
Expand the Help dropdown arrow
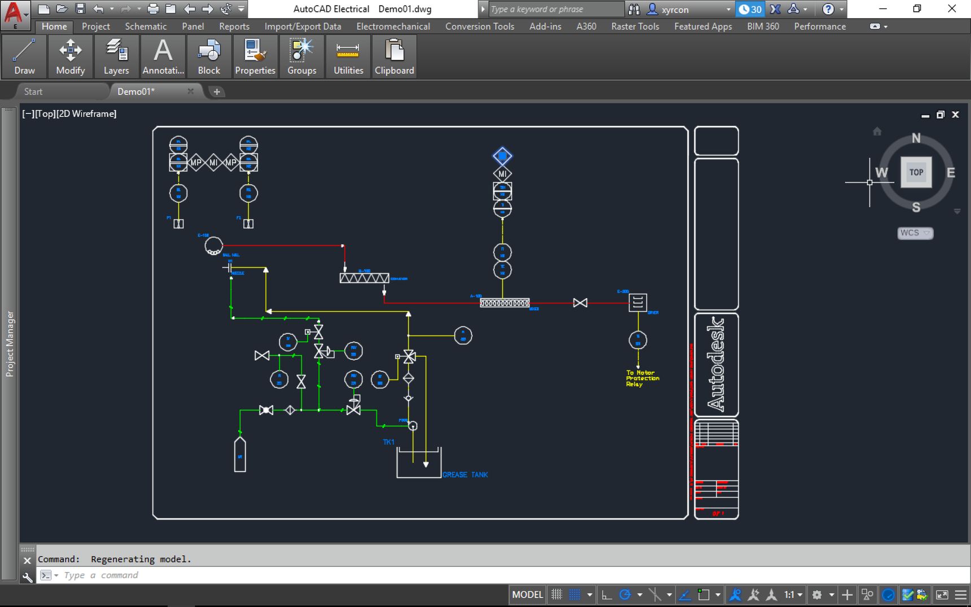point(841,9)
